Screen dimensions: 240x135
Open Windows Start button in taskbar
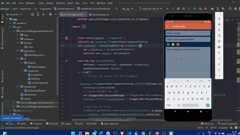coord(73,133)
